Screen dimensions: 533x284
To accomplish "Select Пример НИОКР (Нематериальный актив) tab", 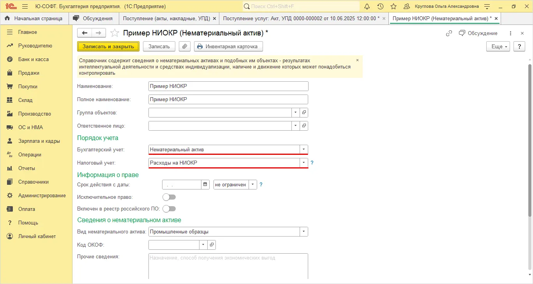I will (x=442, y=18).
